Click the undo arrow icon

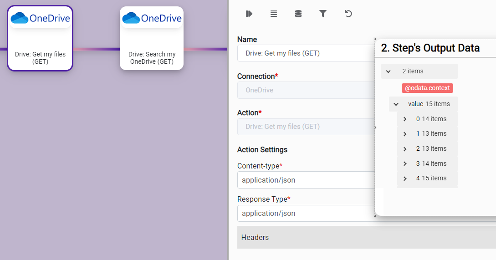click(x=348, y=14)
